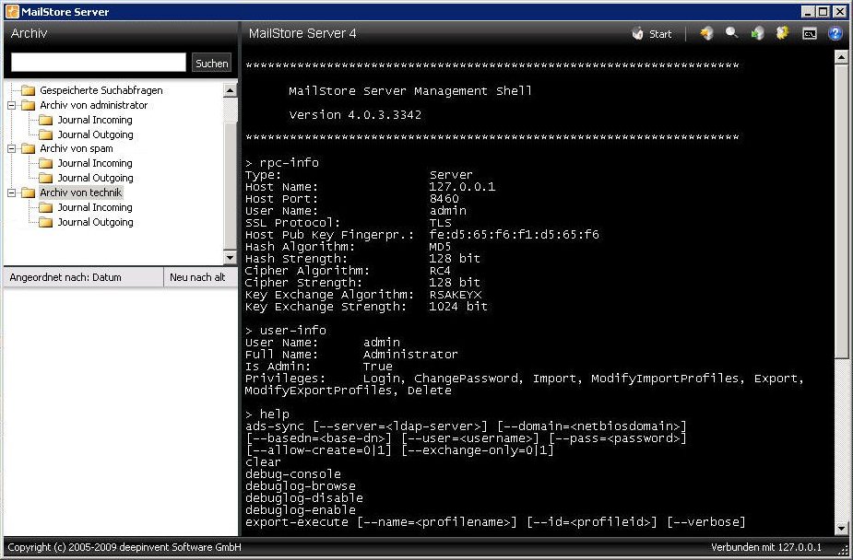Screen dimensions: 853x560
Task: Click the Host Port value 8460
Action: (x=444, y=199)
